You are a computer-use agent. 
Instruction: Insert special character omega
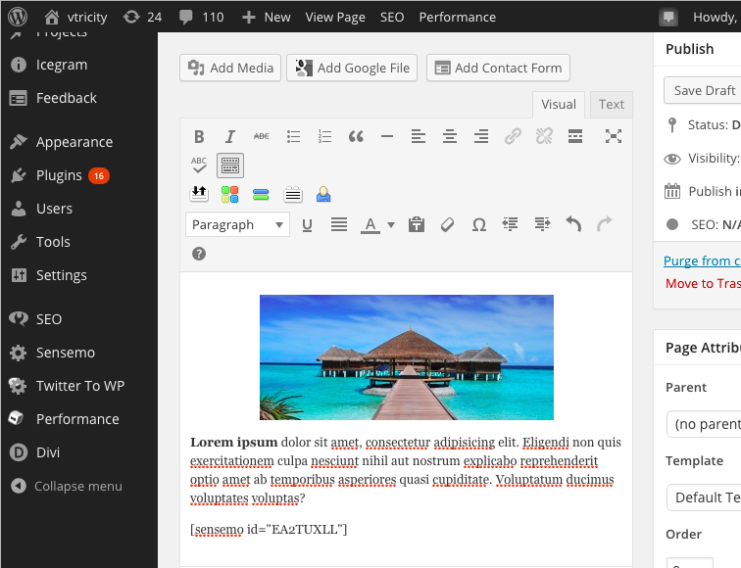pyautogui.click(x=479, y=224)
